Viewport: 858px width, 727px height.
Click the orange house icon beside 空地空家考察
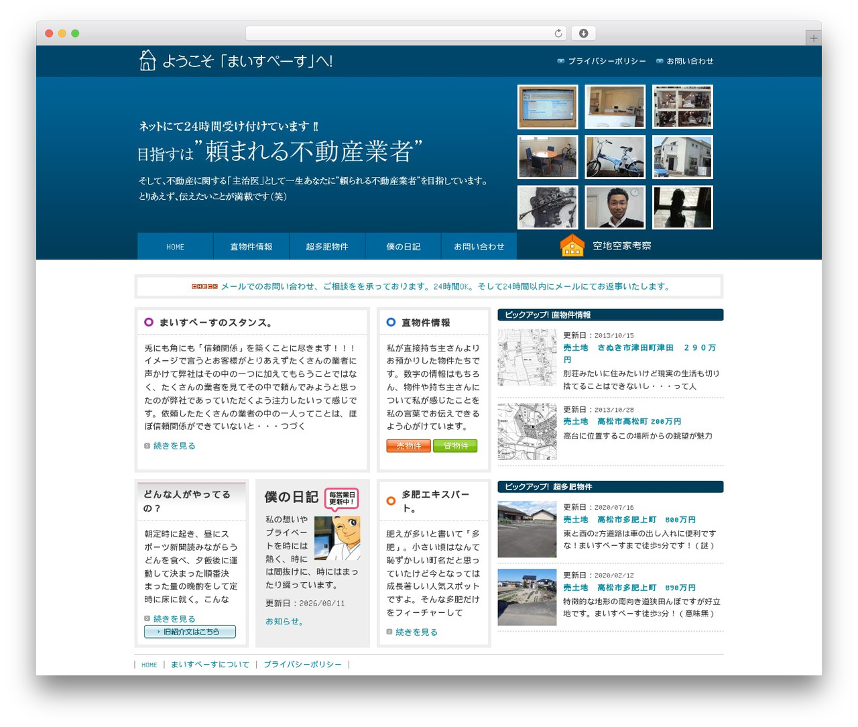[x=572, y=245]
